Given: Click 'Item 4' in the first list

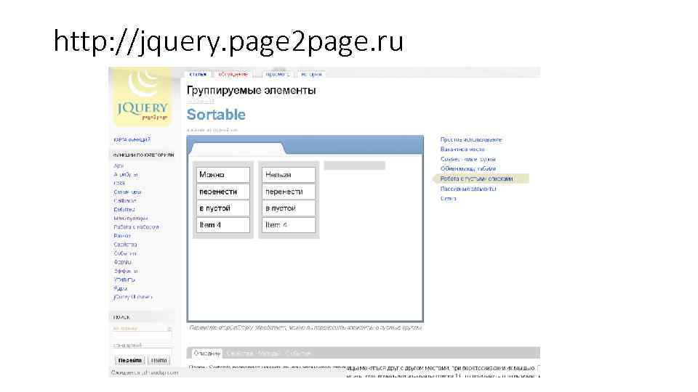Looking at the screenshot, I should (x=223, y=225).
